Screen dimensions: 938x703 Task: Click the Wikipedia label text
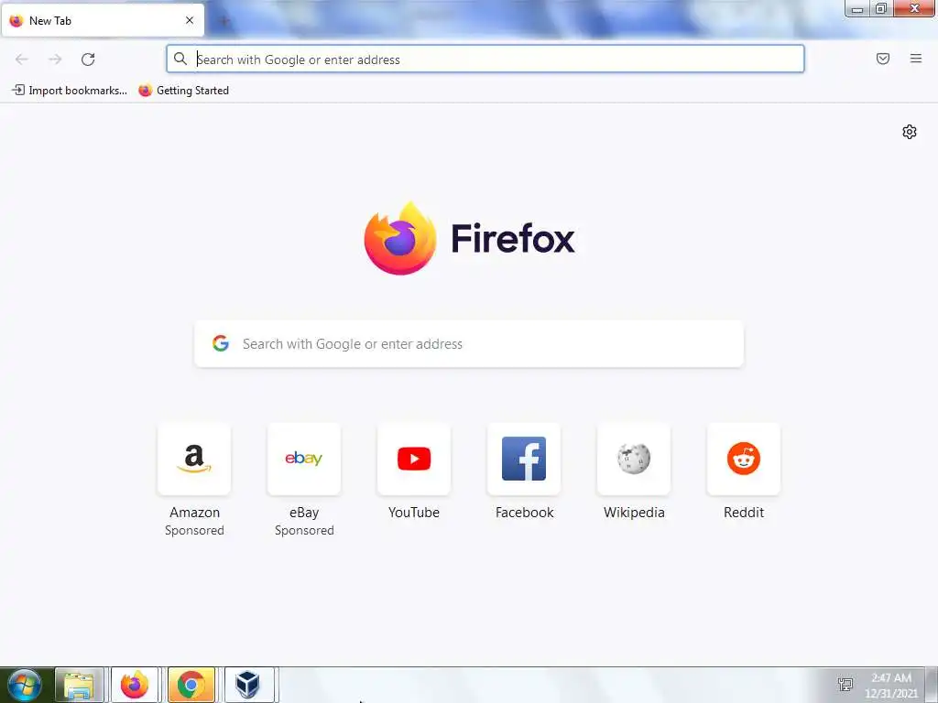click(x=634, y=513)
